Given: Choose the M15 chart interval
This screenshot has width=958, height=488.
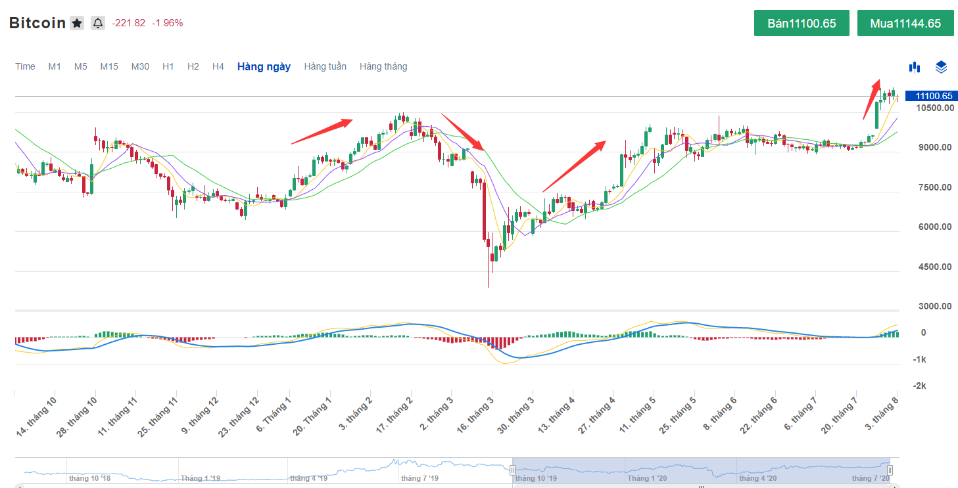Looking at the screenshot, I should 109,66.
